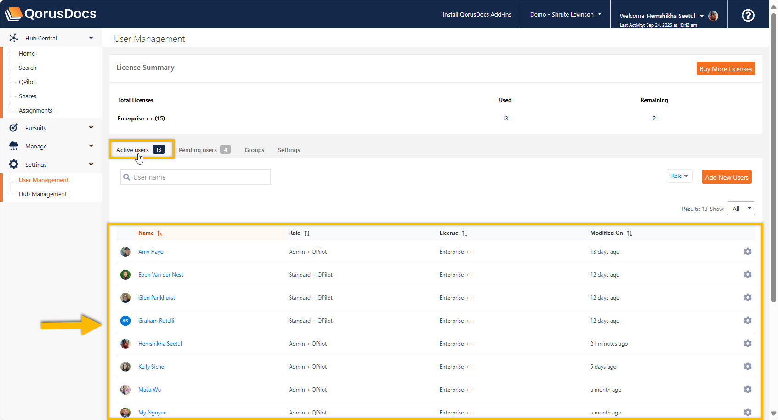Open the Show results All dropdown
Viewport: 778px width, 420px height.
pos(740,209)
